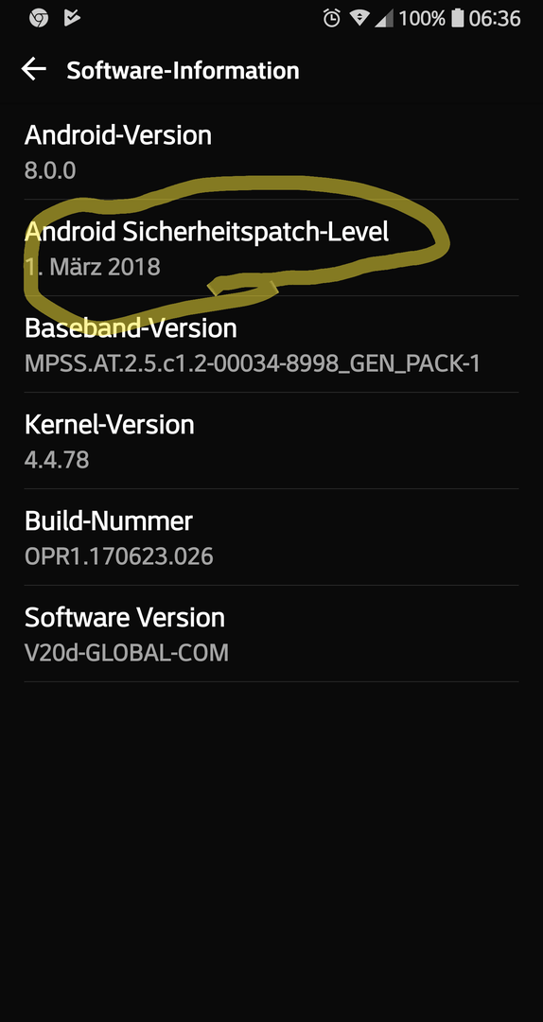This screenshot has height=1022, width=543.
Task: Select the Software Version entry
Action: click(271, 633)
